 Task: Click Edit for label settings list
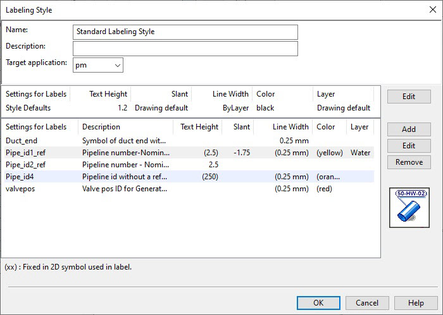tap(409, 146)
